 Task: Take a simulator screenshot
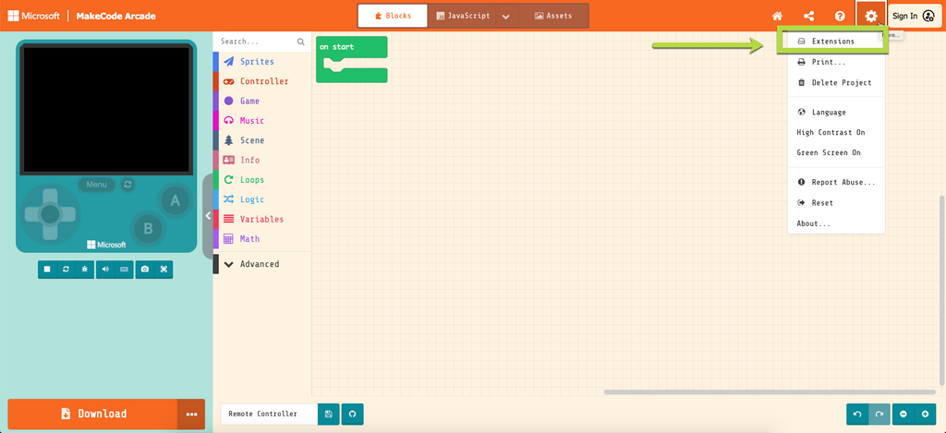(x=145, y=270)
